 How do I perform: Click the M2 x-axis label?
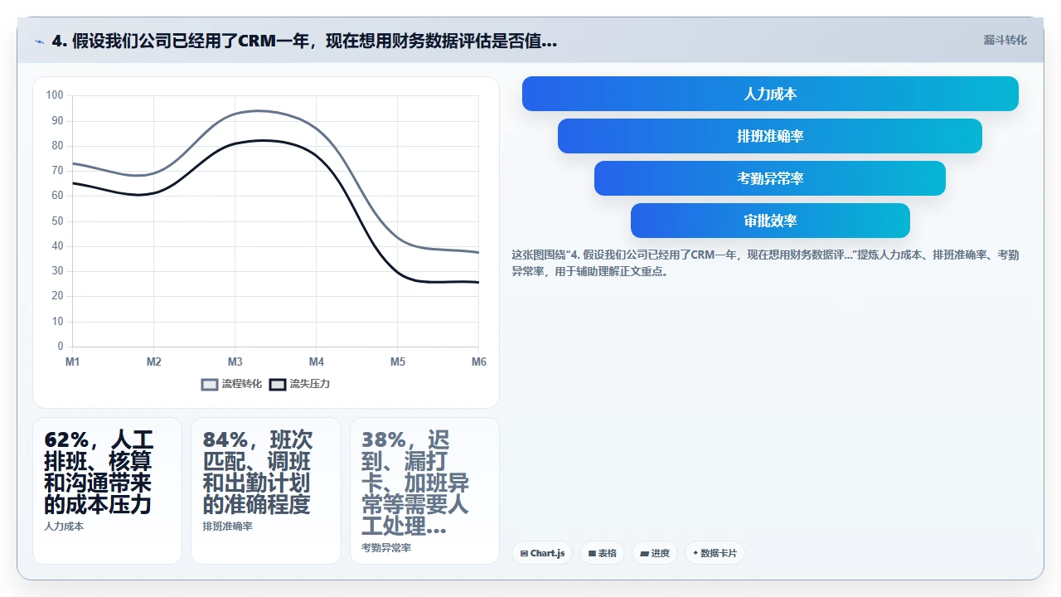tap(154, 362)
